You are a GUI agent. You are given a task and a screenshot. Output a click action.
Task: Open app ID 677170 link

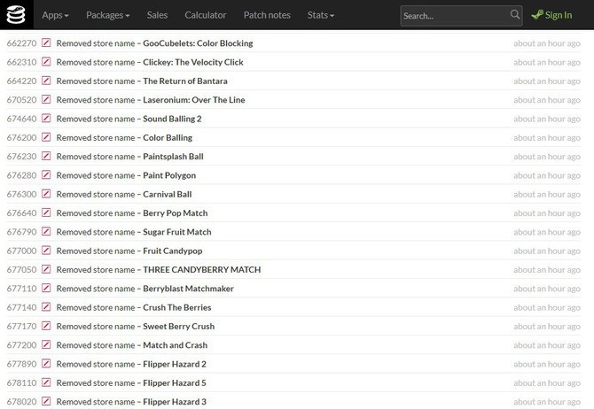(21, 326)
